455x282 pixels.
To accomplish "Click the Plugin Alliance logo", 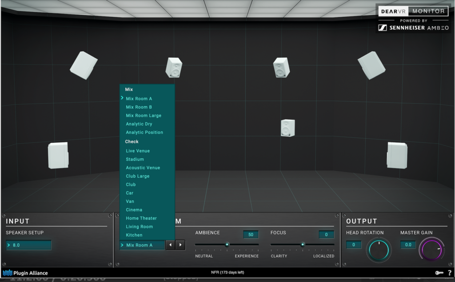I will click(x=25, y=273).
